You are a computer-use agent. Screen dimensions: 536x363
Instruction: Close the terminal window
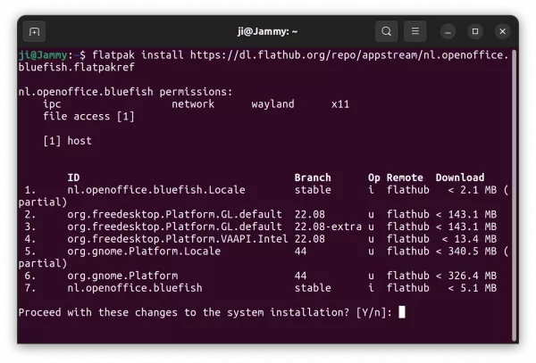(x=502, y=31)
